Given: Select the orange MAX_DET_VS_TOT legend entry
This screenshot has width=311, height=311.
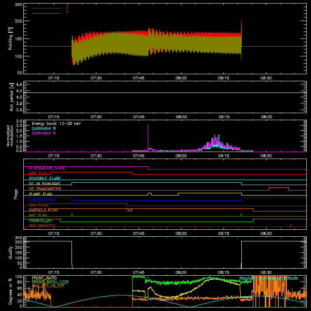Looking at the screenshot, I should point(48,286).
